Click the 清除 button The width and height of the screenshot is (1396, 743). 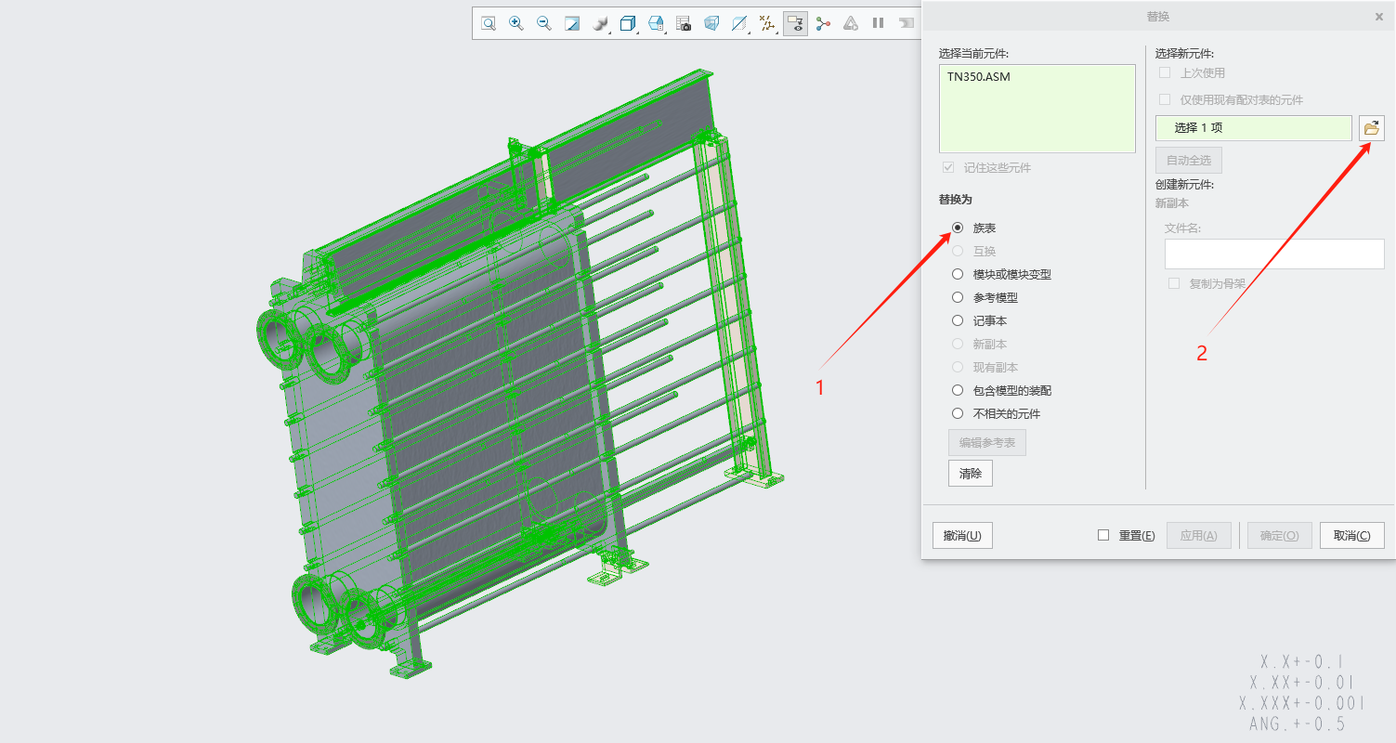pyautogui.click(x=971, y=473)
